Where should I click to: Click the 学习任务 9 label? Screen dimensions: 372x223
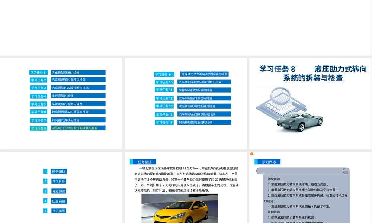(x=164, y=74)
